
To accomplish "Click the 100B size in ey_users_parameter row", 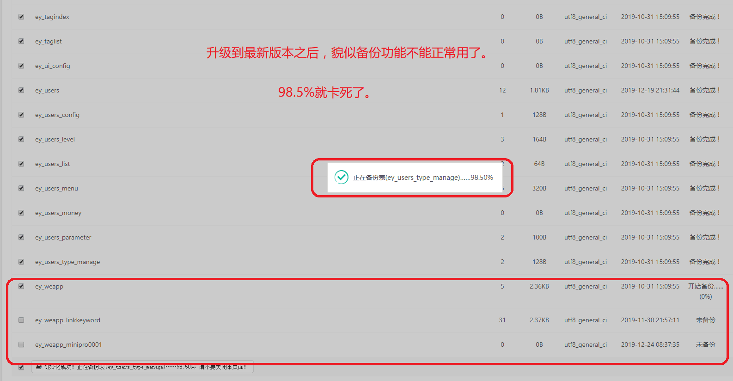I will pos(539,237).
